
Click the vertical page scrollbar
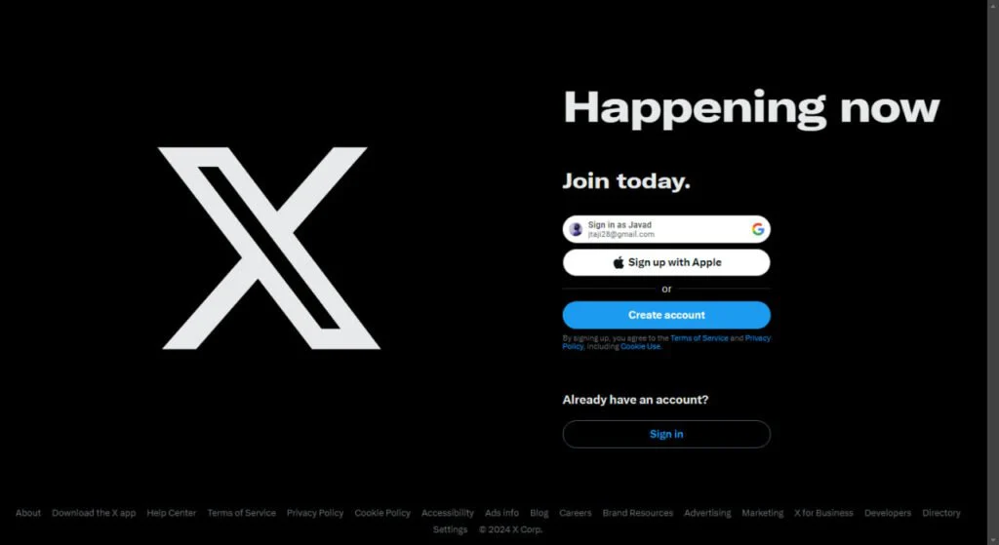[x=992, y=273]
